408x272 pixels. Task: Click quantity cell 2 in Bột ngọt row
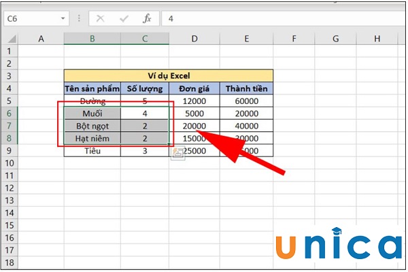pos(145,126)
